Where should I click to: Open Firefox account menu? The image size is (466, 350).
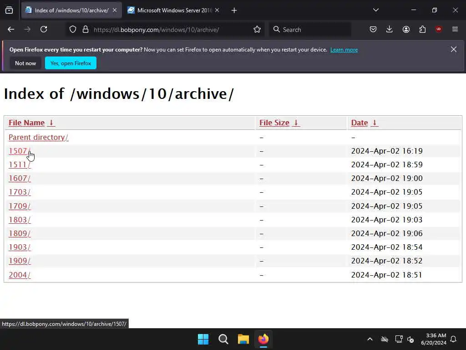point(406,29)
